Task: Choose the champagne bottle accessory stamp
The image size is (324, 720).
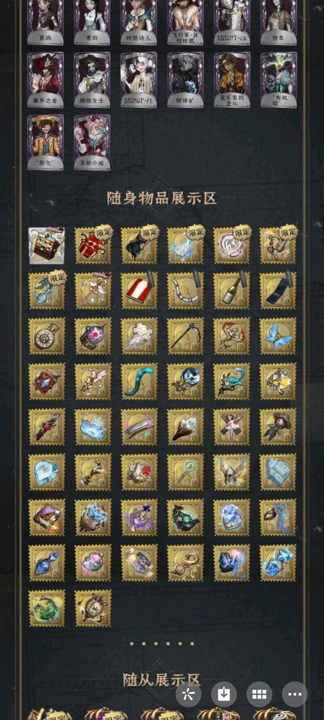Action: (x=231, y=291)
